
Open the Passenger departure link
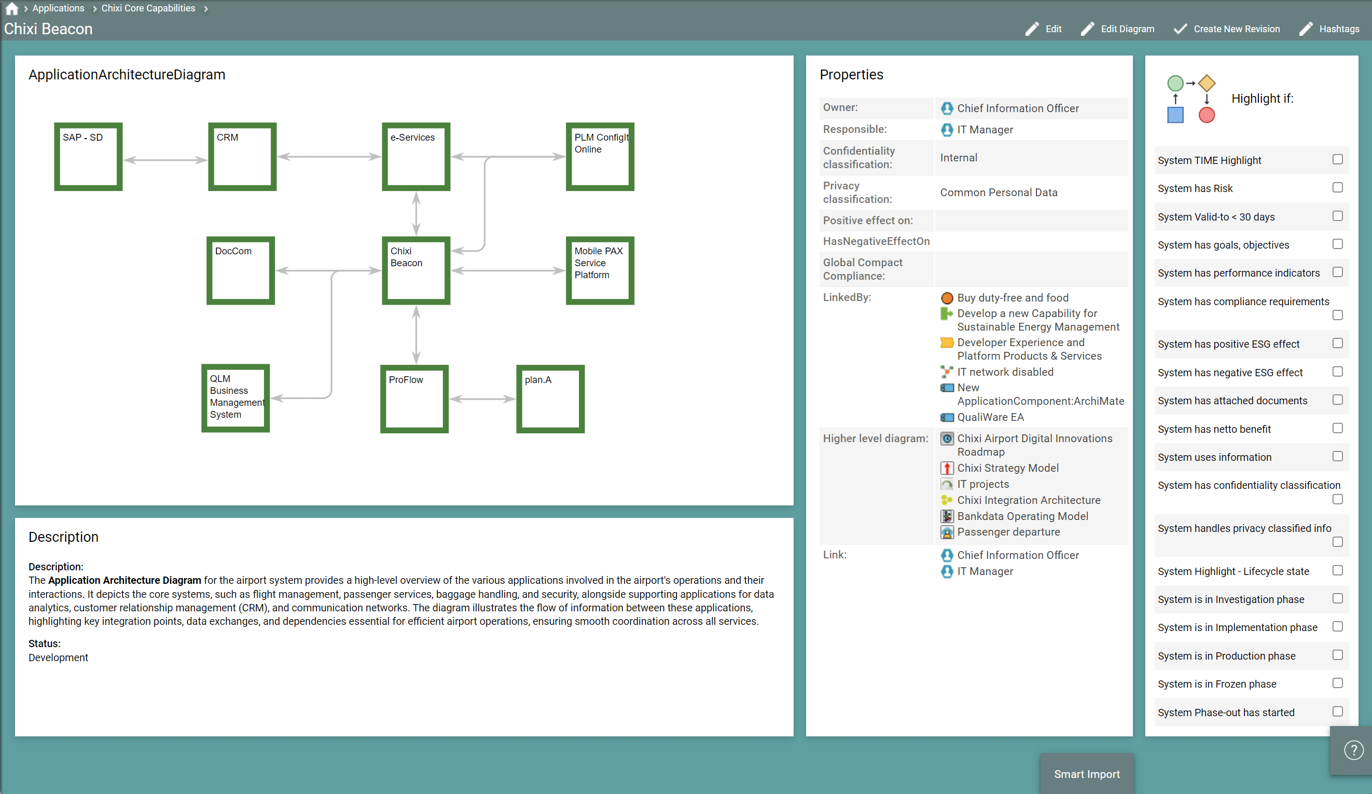[1008, 532]
